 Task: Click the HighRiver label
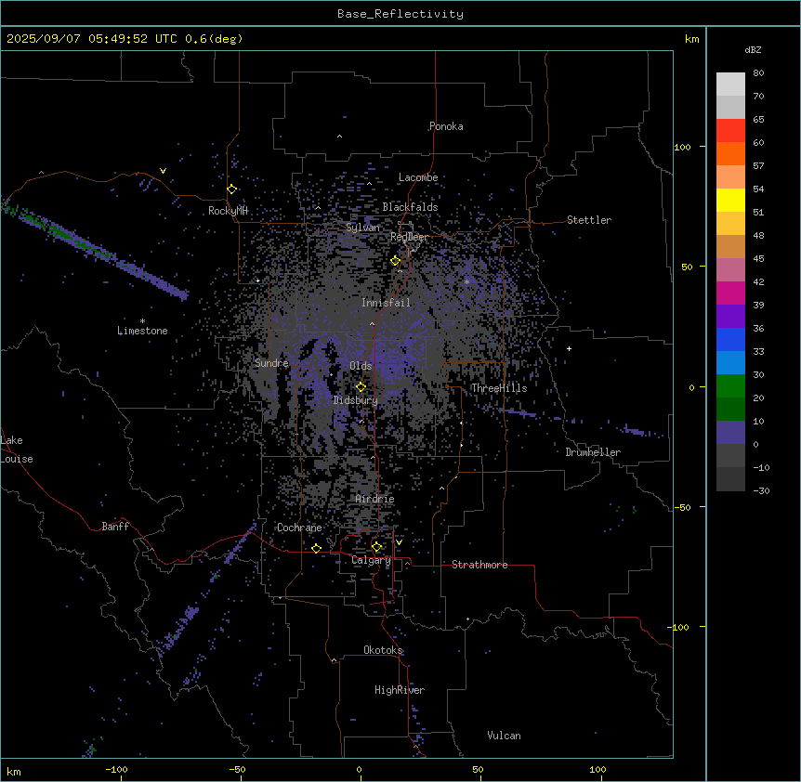[x=400, y=690]
